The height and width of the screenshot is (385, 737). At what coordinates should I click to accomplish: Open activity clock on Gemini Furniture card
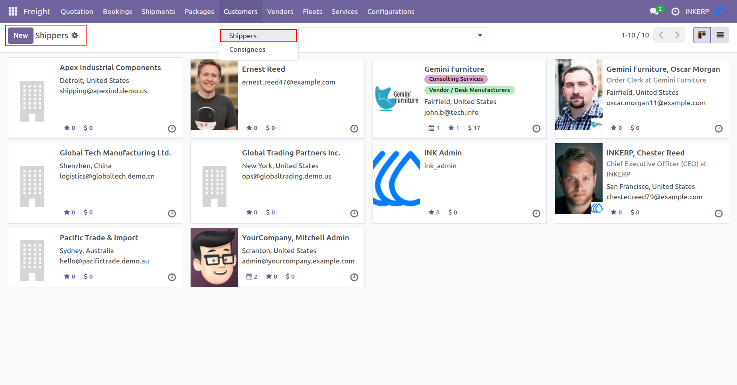pyautogui.click(x=536, y=128)
